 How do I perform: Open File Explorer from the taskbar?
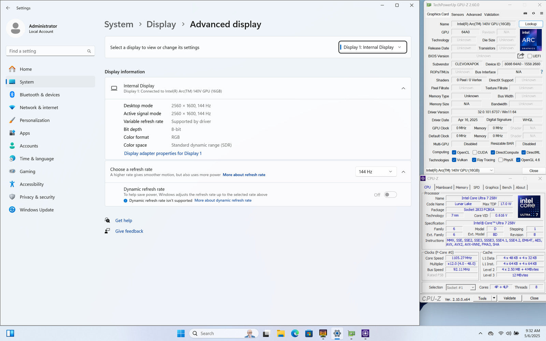click(x=281, y=333)
